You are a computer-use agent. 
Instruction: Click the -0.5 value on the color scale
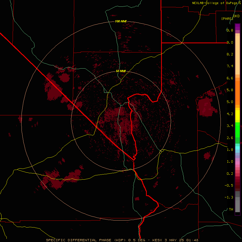229,186
